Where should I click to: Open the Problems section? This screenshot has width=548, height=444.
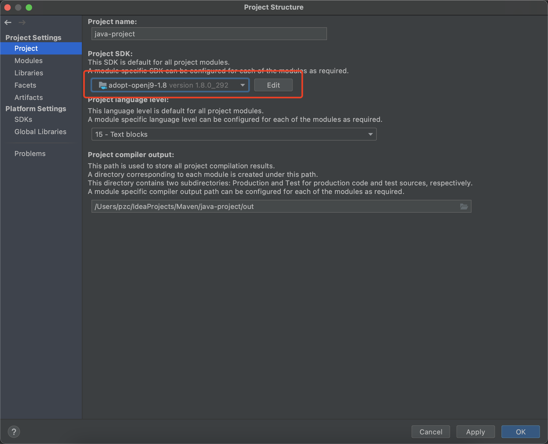coord(30,154)
